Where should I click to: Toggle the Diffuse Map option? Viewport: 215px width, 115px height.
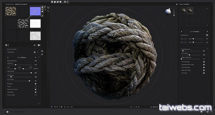[x=204, y=62]
